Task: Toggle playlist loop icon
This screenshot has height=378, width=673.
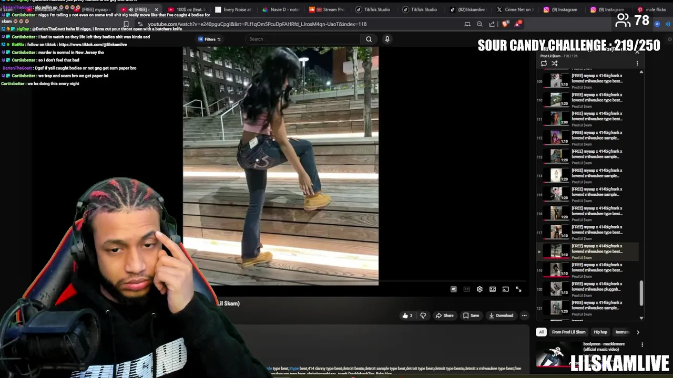Action: pyautogui.click(x=544, y=64)
